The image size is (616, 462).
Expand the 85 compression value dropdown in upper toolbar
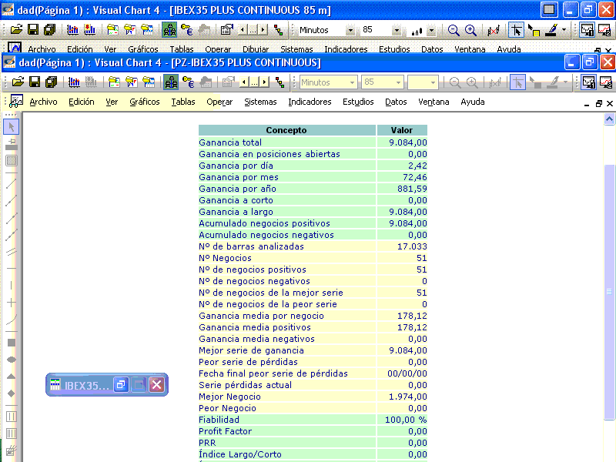(x=397, y=30)
